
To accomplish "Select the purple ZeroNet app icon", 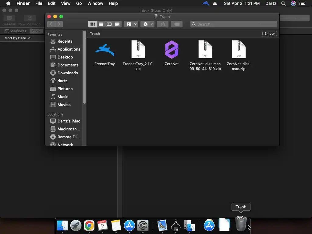I will tap(172, 50).
